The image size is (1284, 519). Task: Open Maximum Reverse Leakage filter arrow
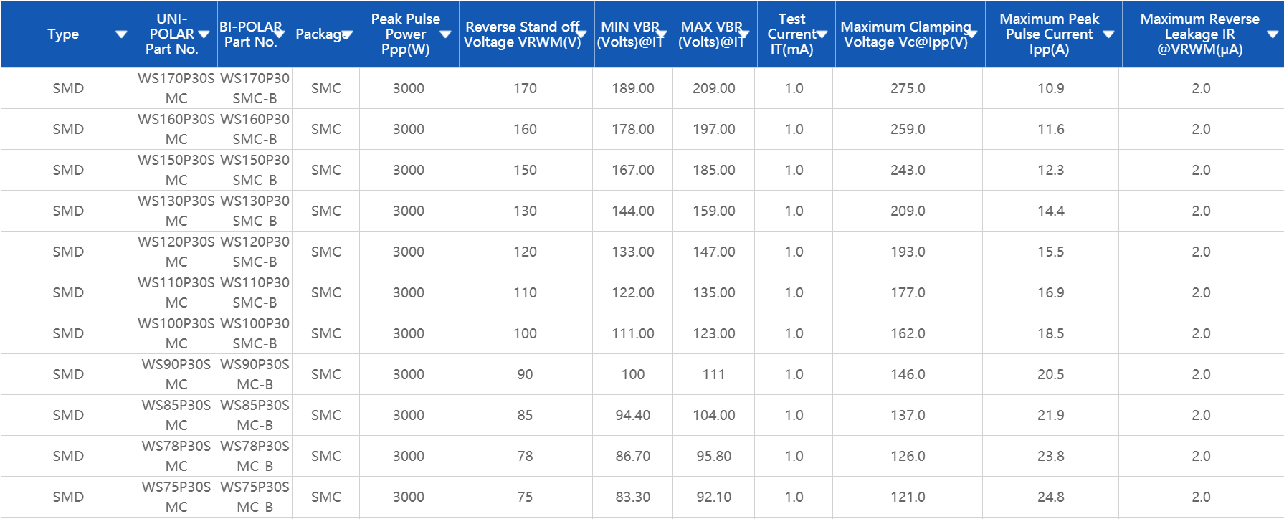tap(1273, 34)
